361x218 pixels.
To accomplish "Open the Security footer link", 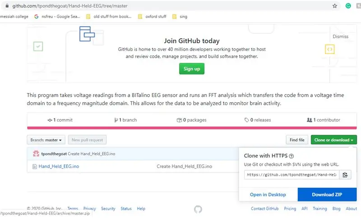I will coord(108,209).
